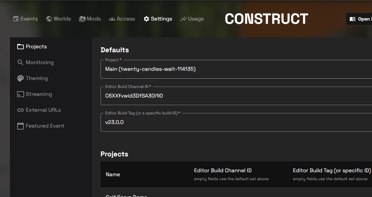Select Theming in the sidebar
The height and width of the screenshot is (197, 372).
(x=37, y=78)
